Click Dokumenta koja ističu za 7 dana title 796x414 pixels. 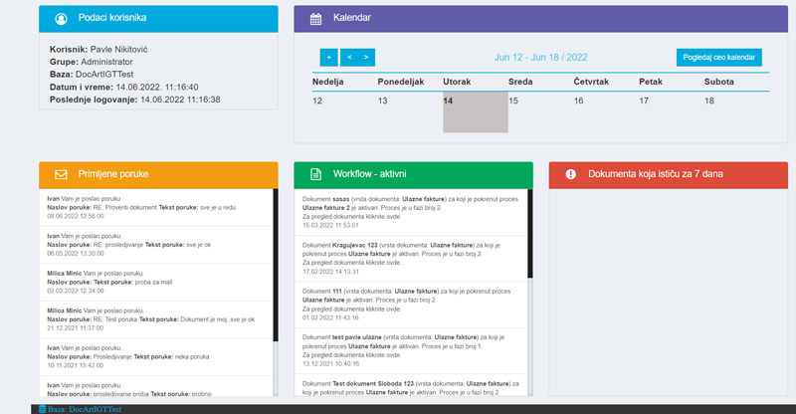pyautogui.click(x=656, y=174)
